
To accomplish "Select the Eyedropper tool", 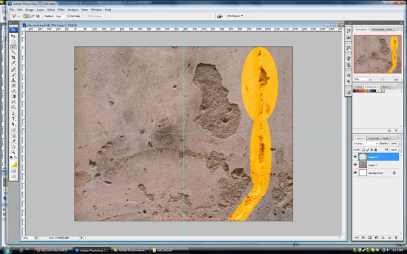I will coord(14,142).
